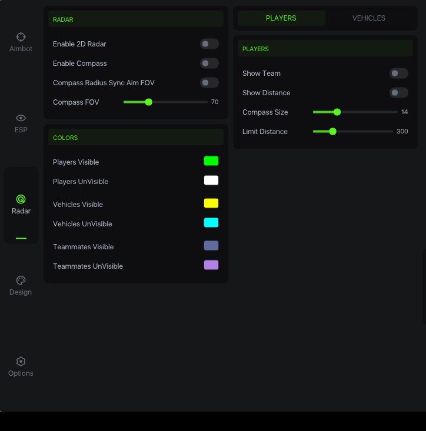Image resolution: width=426 pixels, height=431 pixels.
Task: Switch on Show Distance
Action: tap(398, 93)
